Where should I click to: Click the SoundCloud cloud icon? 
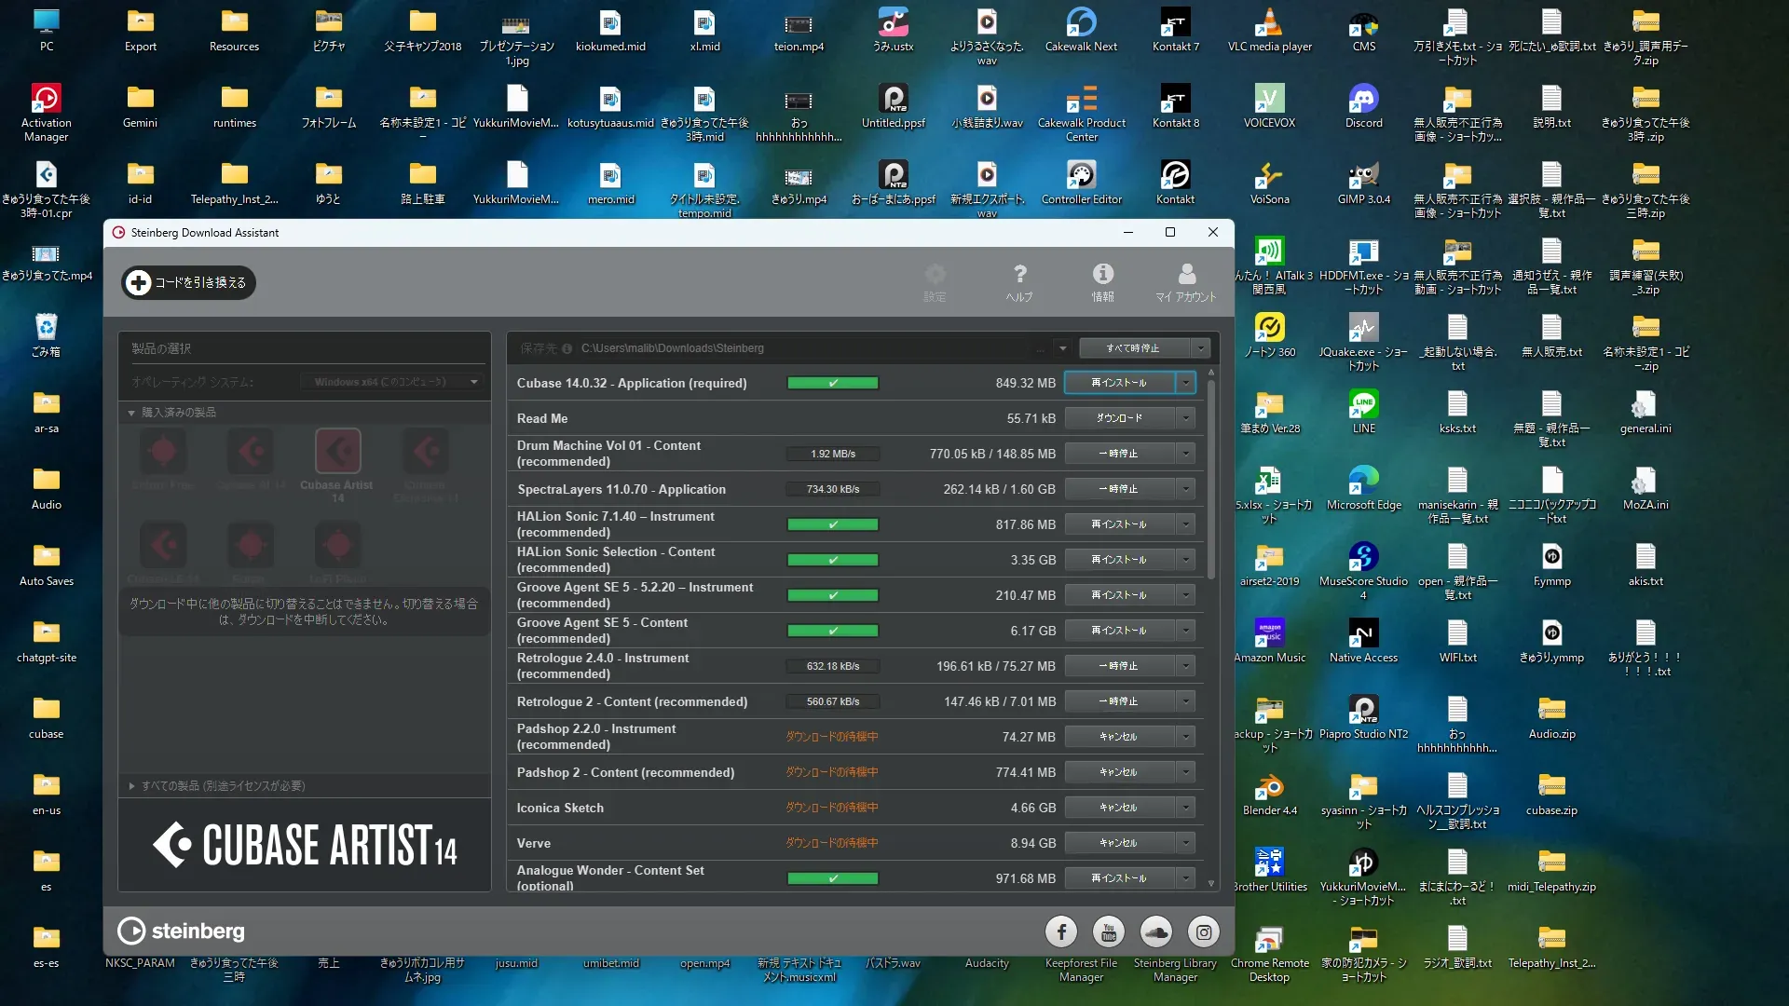[1156, 931]
